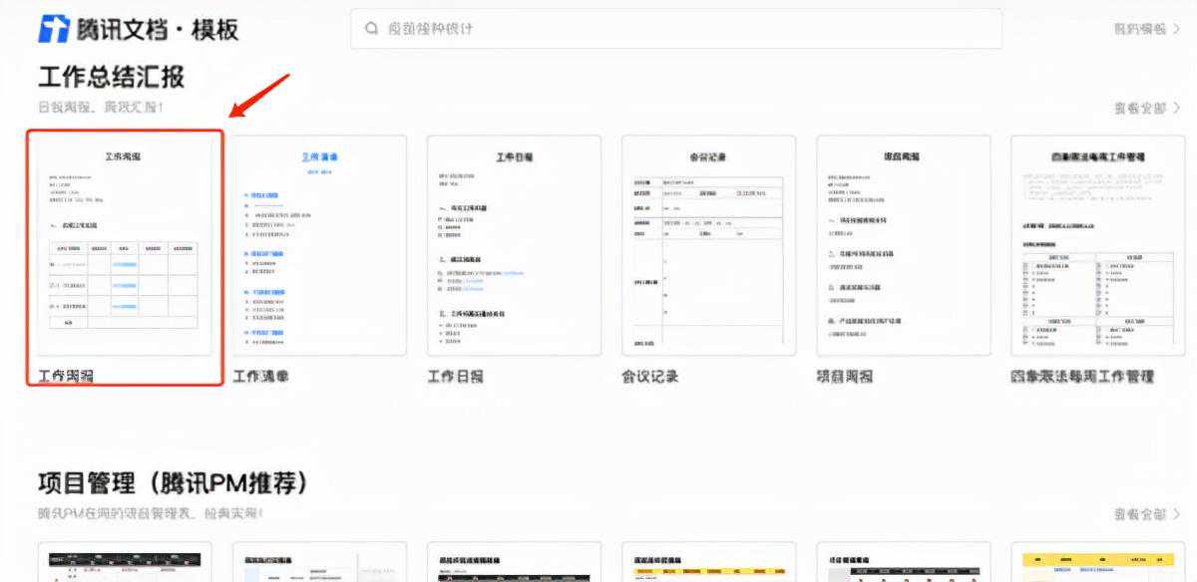Focus the template search input field
Image resolution: width=1197 pixels, height=582 pixels.
(678, 29)
